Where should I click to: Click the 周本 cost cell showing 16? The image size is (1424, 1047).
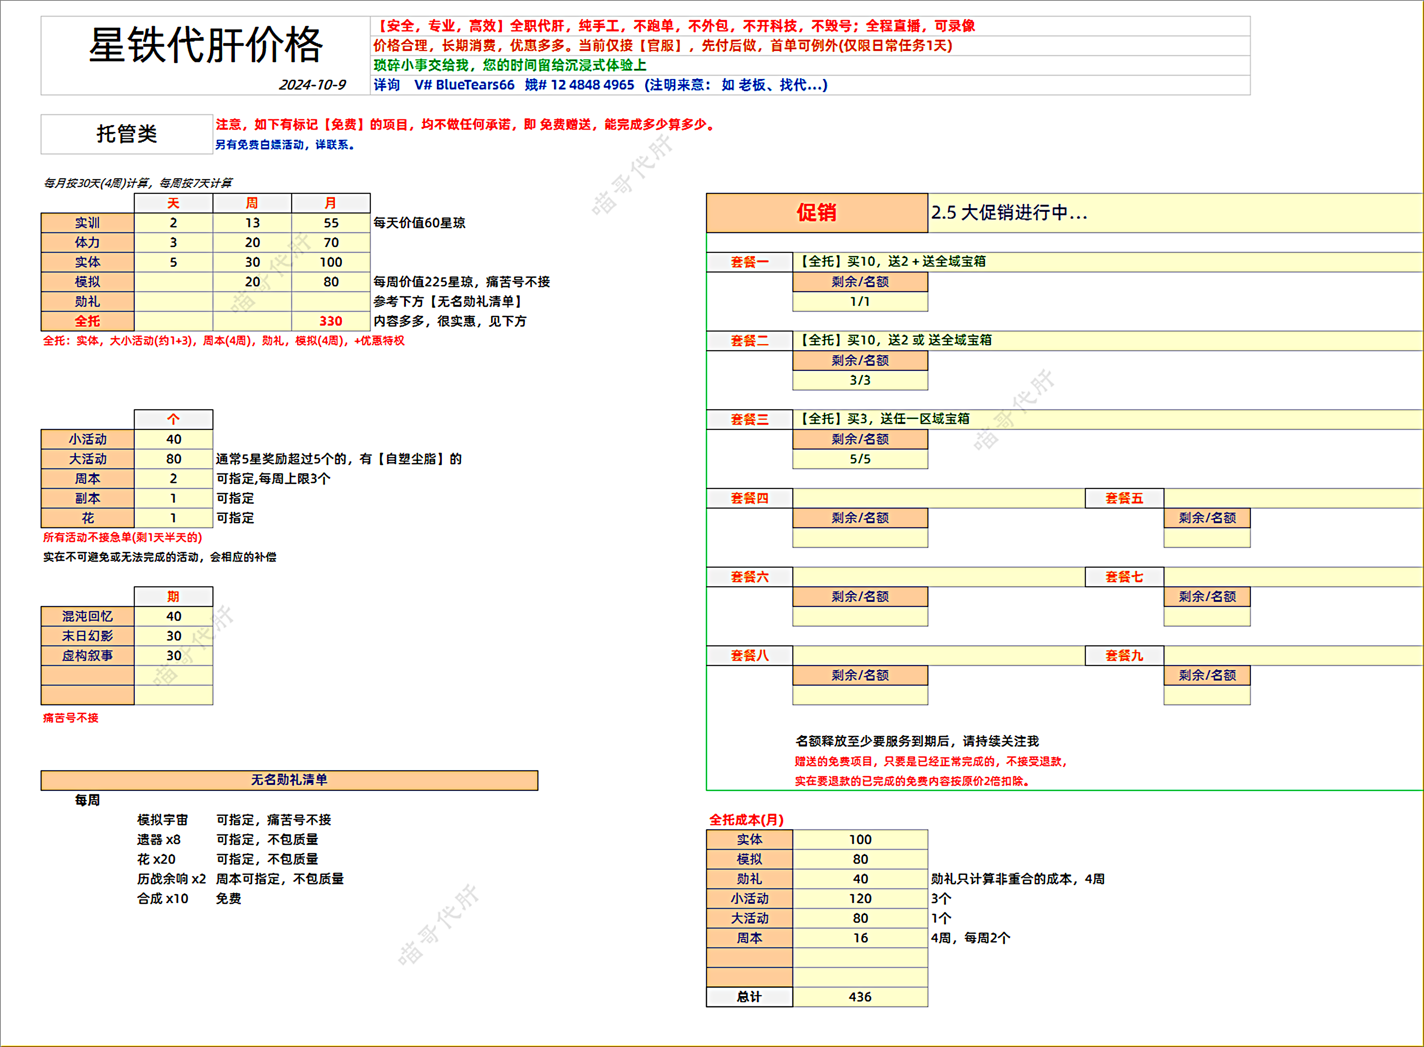pyautogui.click(x=860, y=938)
